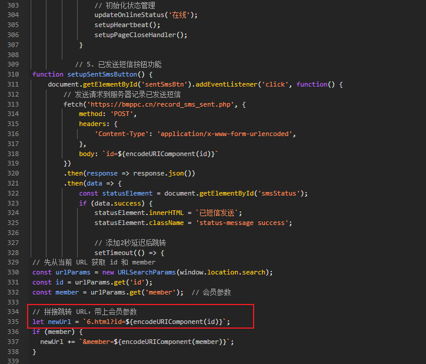The image size is (426, 364).
Task: Click the setupPageCloseHandler() line
Action: tap(141, 35)
